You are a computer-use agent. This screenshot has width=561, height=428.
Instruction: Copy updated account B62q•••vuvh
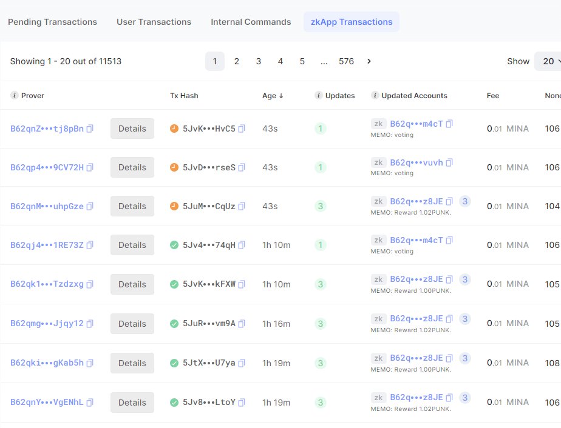click(x=449, y=162)
